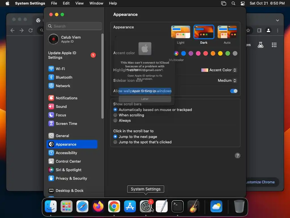
Task: Switch to Chrome from the Dock
Action: [114, 206]
